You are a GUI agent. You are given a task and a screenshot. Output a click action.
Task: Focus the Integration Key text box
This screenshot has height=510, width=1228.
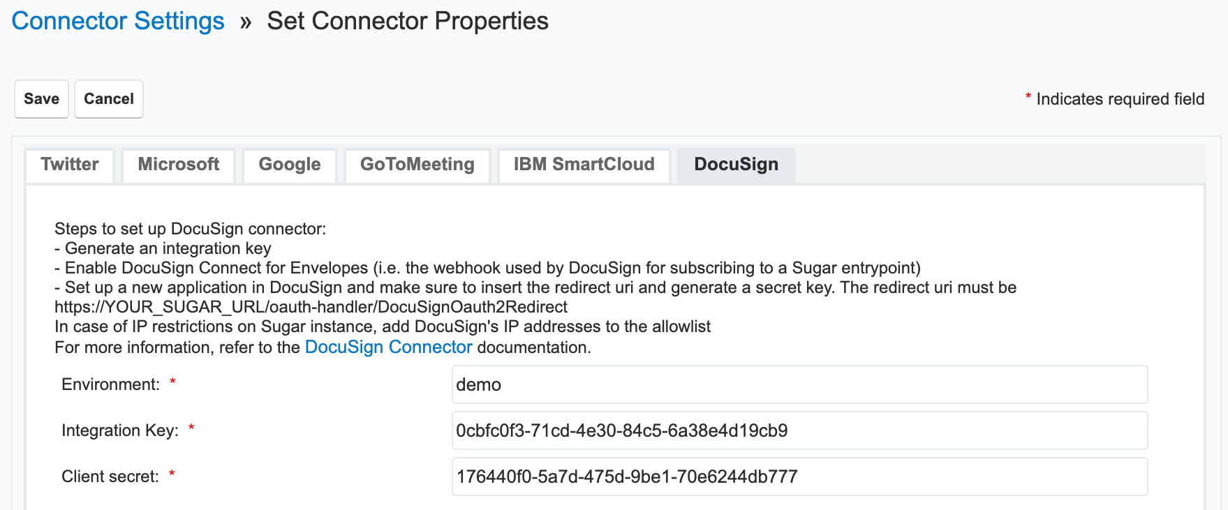[799, 430]
